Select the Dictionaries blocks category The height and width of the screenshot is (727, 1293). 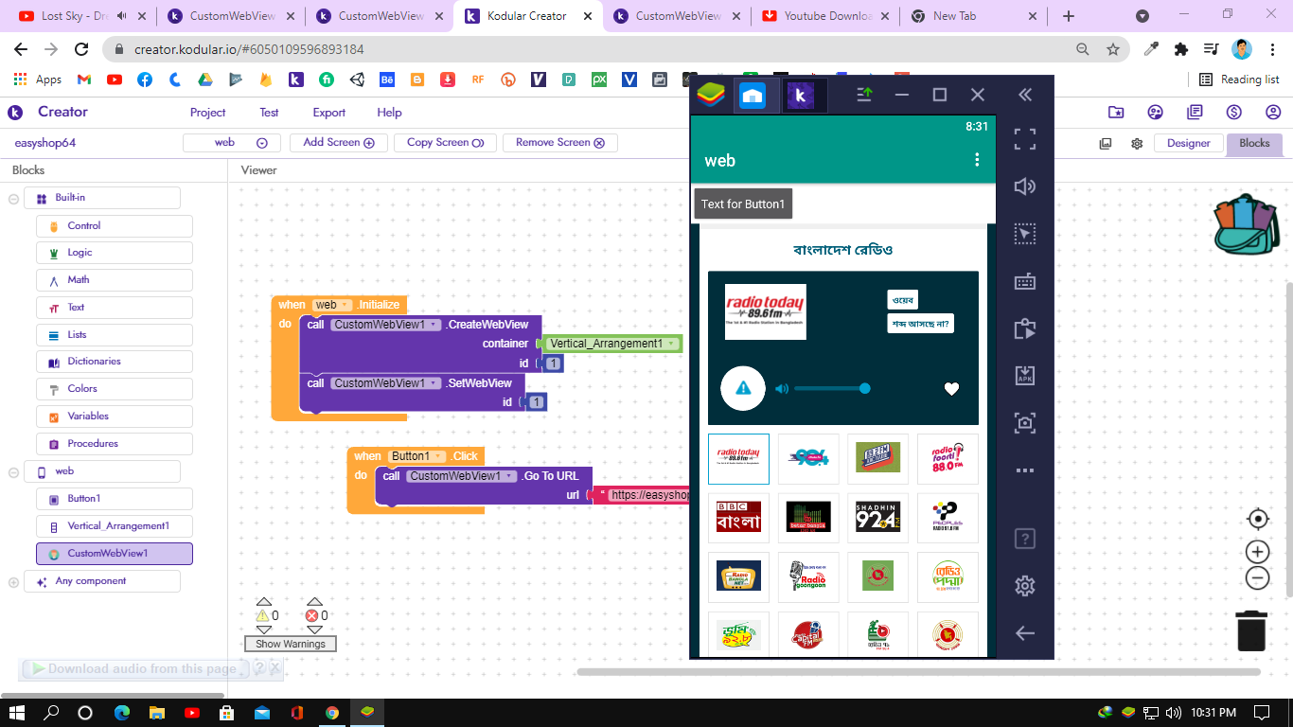pos(115,362)
